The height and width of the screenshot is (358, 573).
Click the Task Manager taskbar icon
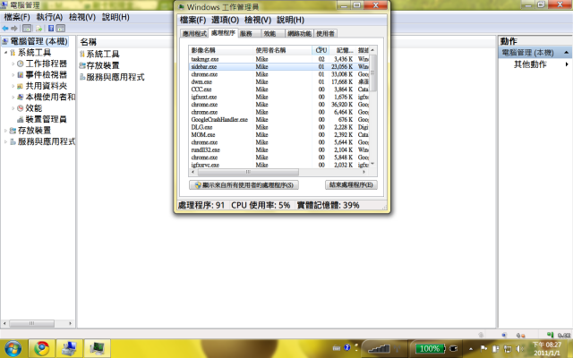tap(98, 348)
